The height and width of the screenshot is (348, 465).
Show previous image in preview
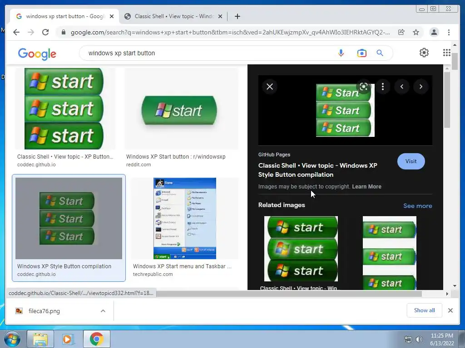(x=402, y=87)
